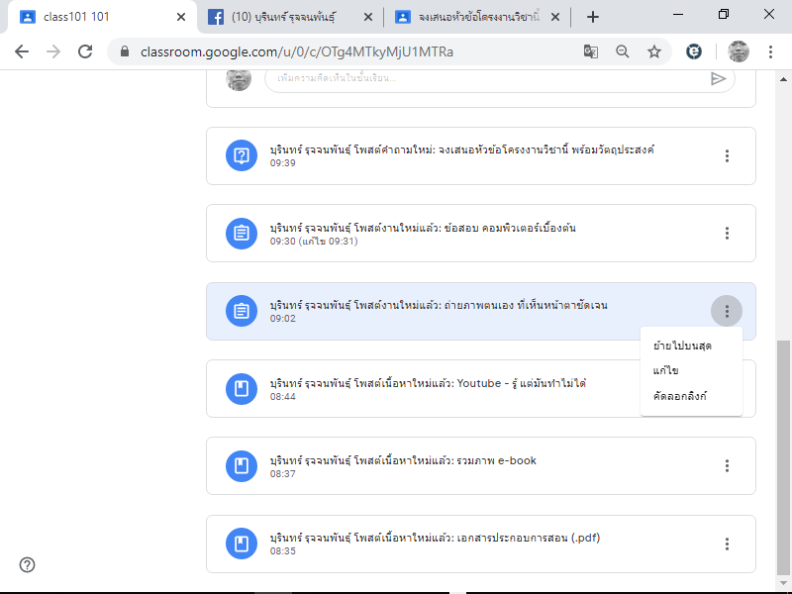Switch to the third Classroom tab

pyautogui.click(x=478, y=17)
